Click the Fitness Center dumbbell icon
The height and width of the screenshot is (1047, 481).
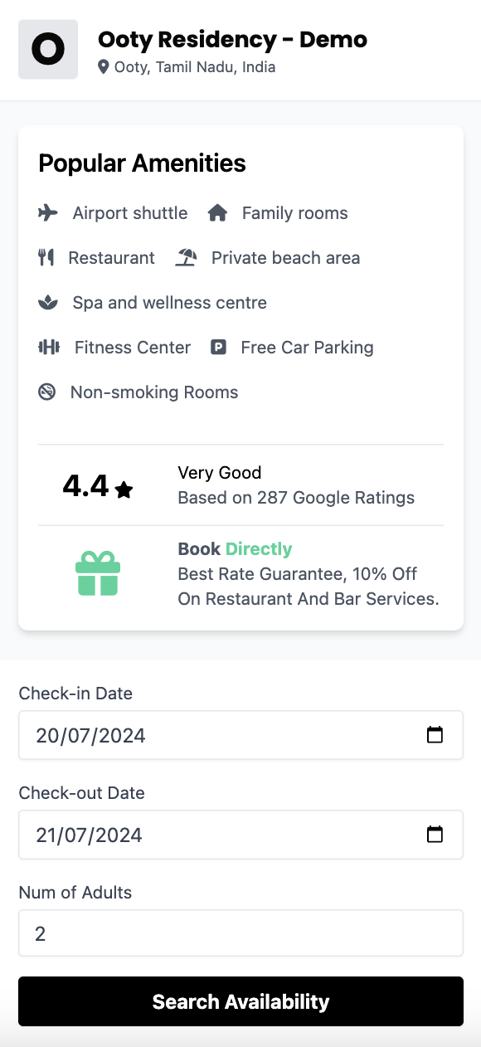click(49, 348)
